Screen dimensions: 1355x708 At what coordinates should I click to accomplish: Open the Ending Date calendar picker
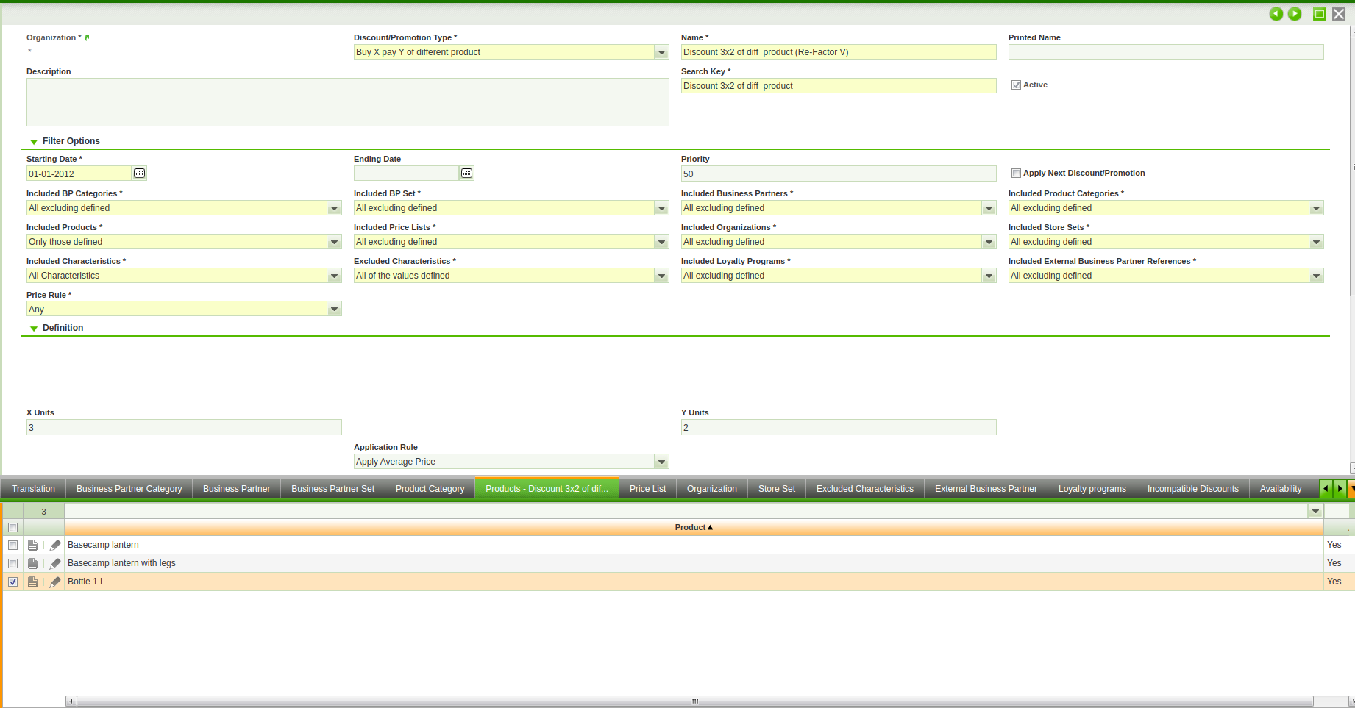point(466,174)
